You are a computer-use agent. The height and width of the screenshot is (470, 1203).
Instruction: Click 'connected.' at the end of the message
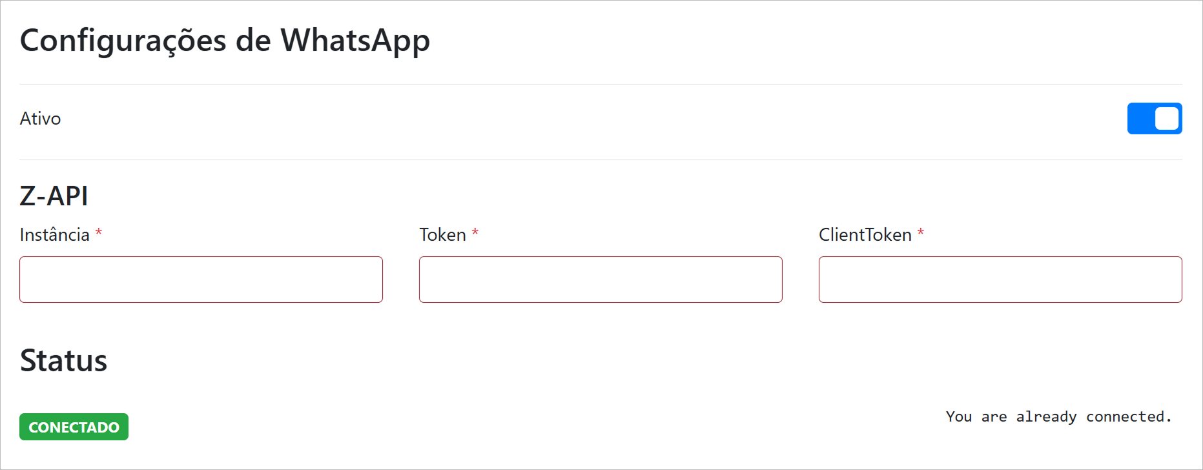[1128, 417]
